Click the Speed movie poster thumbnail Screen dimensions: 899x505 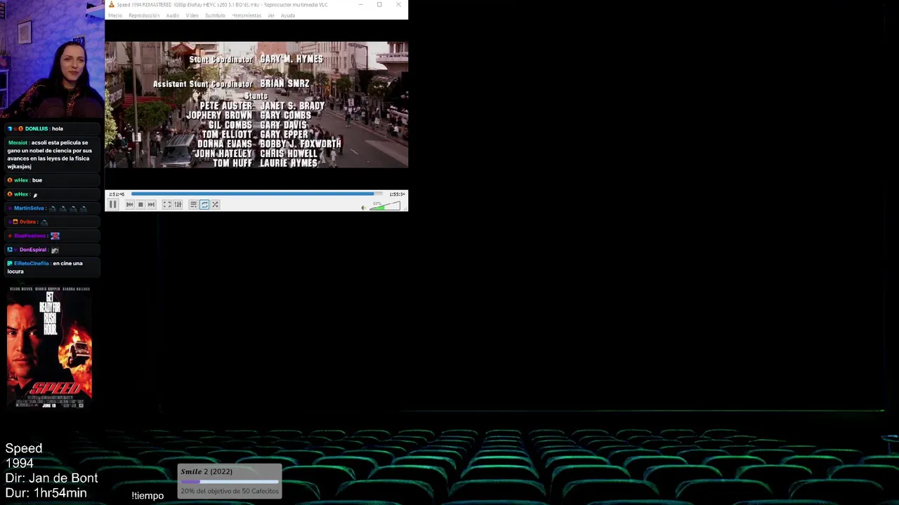pyautogui.click(x=49, y=347)
